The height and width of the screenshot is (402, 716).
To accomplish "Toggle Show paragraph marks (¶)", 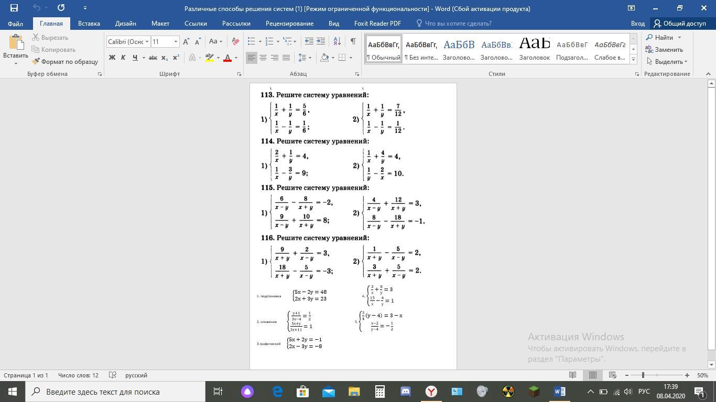I will point(353,41).
